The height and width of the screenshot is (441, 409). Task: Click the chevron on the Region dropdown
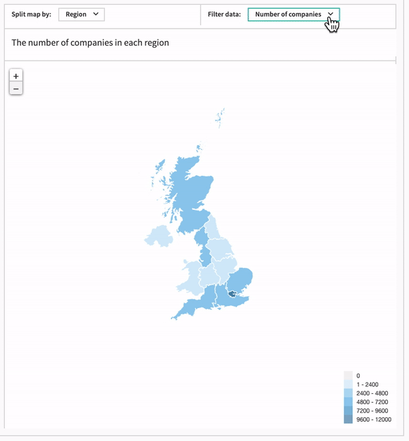pos(96,14)
